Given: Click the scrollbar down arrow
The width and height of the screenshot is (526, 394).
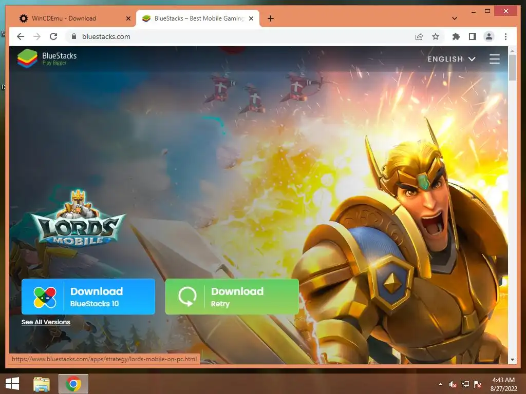Looking at the screenshot, I should 512,360.
